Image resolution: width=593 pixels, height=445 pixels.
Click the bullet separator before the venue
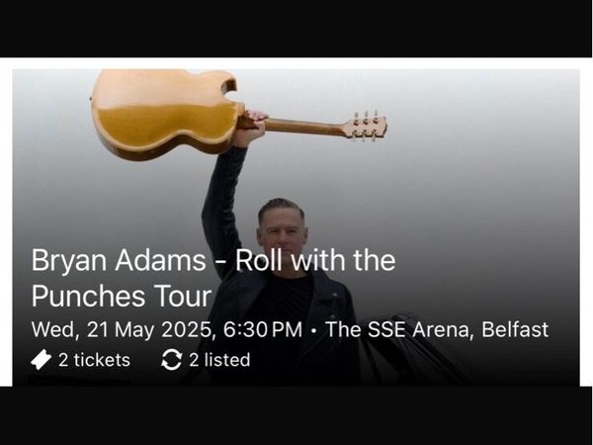tap(313, 331)
